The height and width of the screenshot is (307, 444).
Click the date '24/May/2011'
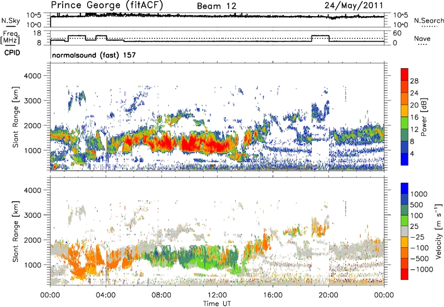point(354,6)
